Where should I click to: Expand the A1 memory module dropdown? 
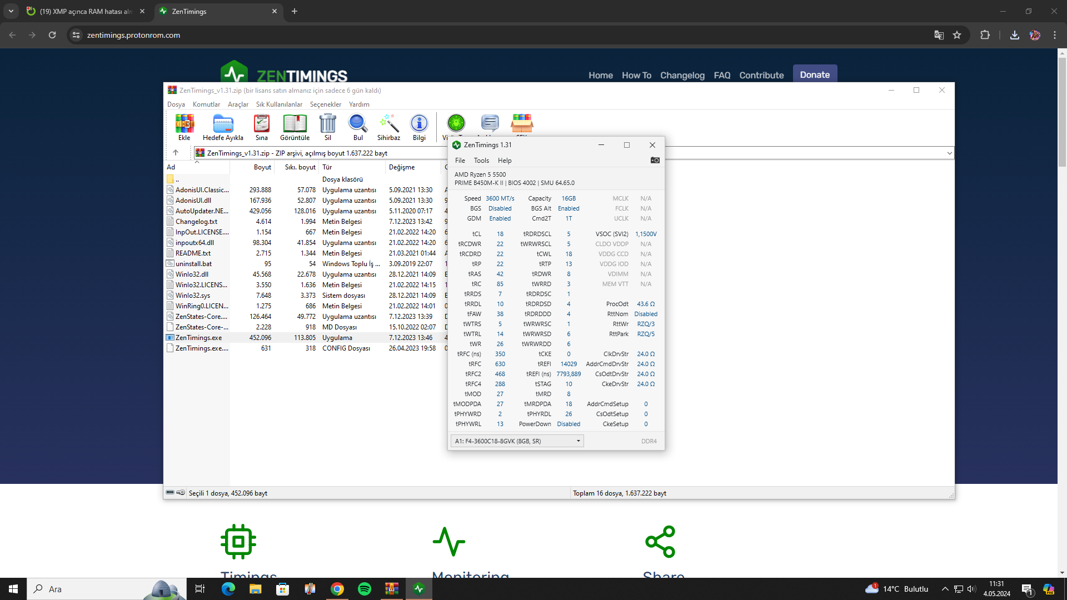tap(579, 441)
